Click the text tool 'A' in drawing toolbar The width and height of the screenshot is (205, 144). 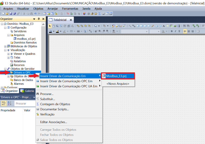[164, 26]
